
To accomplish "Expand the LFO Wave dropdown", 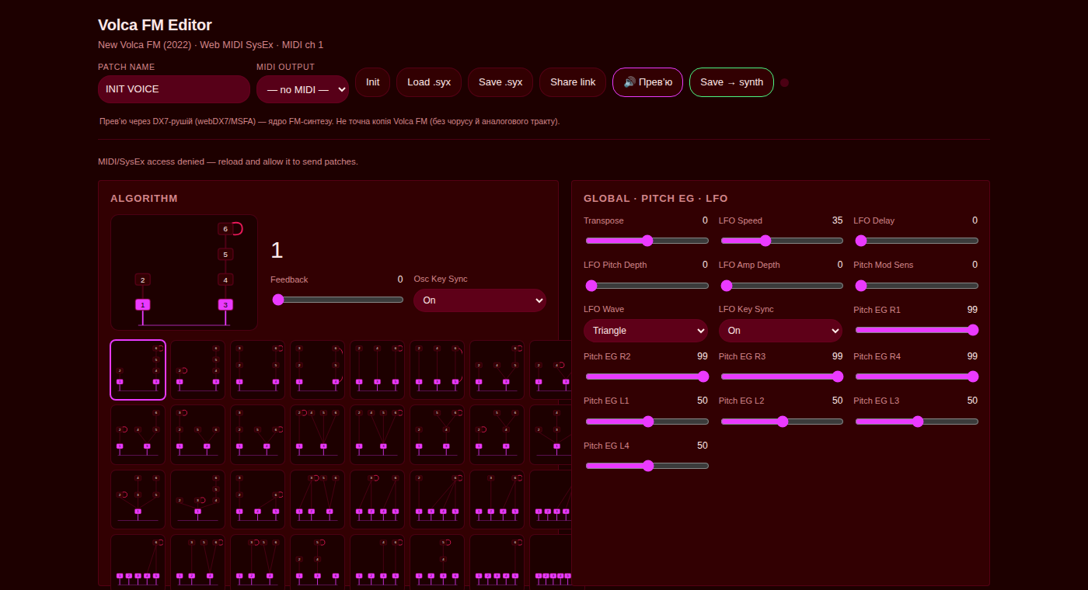I will pos(646,331).
